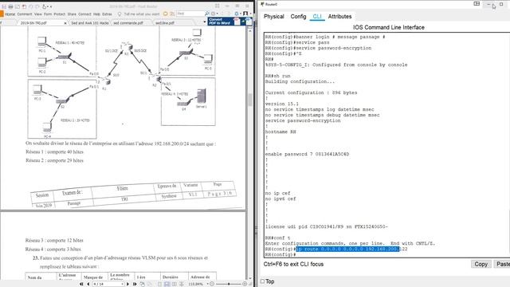Image resolution: width=510 pixels, height=287 pixels.
Task: Click the page number box showing 4 / 14
Action: (x=108, y=284)
